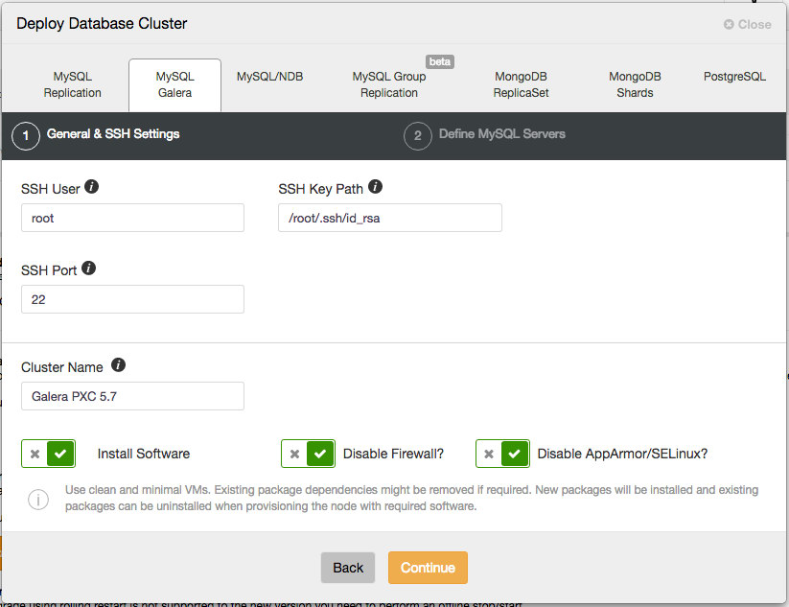This screenshot has width=789, height=607.
Task: Click the SSH Key Path input field
Action: pyautogui.click(x=390, y=218)
